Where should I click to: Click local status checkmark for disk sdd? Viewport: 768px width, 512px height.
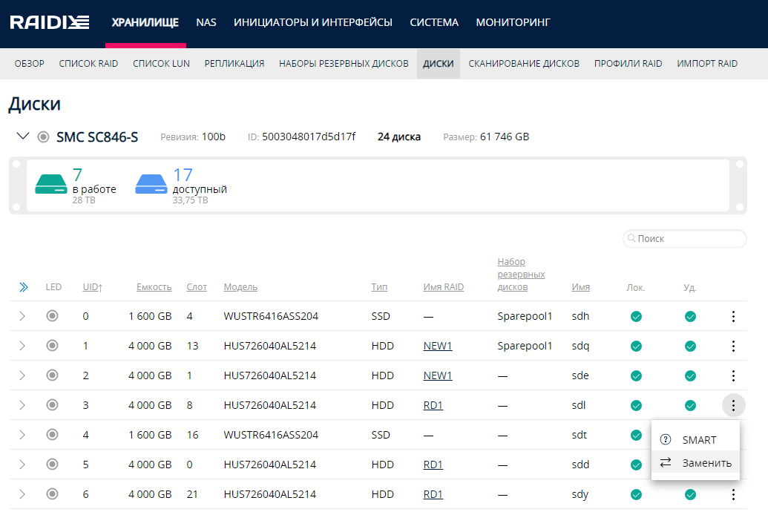(x=636, y=465)
